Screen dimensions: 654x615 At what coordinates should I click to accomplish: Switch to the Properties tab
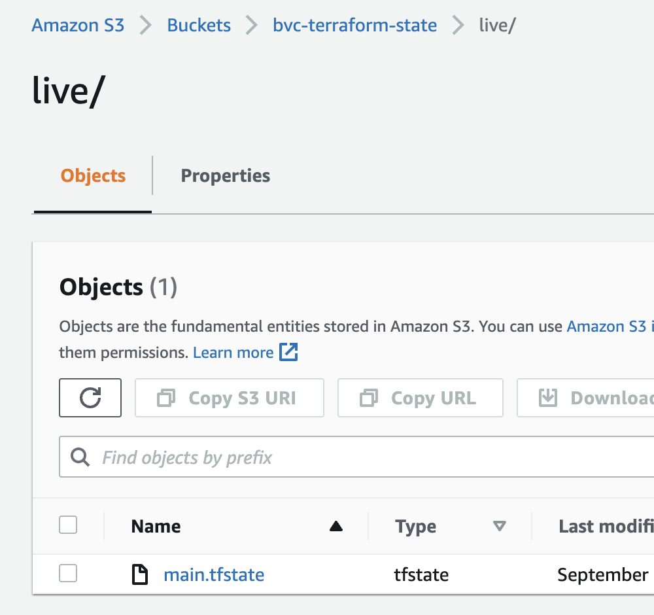pos(225,175)
